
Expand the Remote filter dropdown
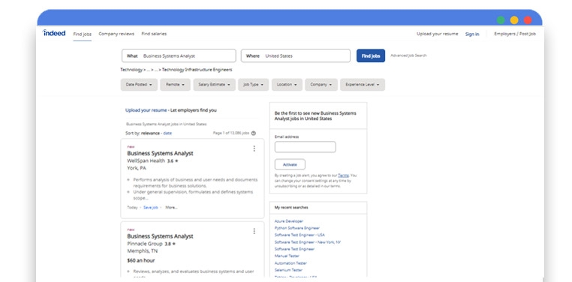point(175,85)
